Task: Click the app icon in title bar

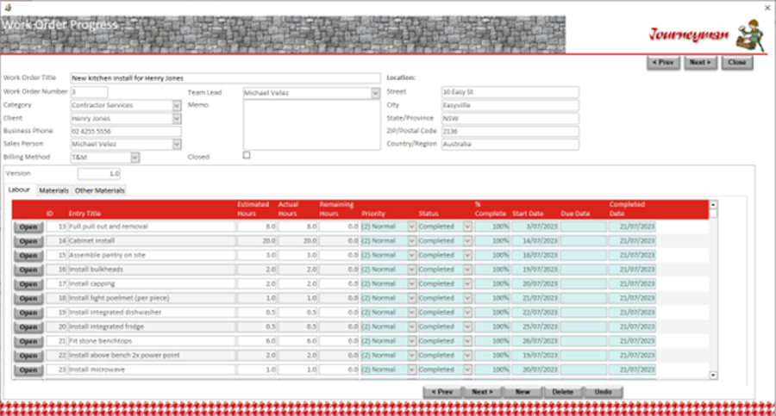Action: (x=8, y=7)
